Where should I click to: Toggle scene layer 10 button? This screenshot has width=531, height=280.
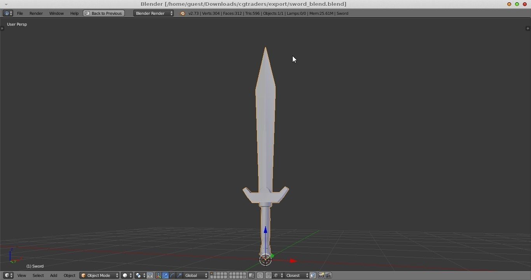click(245, 274)
